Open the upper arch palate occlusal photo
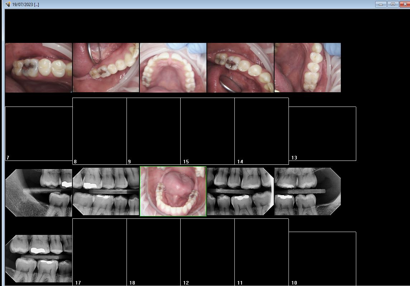Viewport: 410px width, 286px height. coord(173,68)
